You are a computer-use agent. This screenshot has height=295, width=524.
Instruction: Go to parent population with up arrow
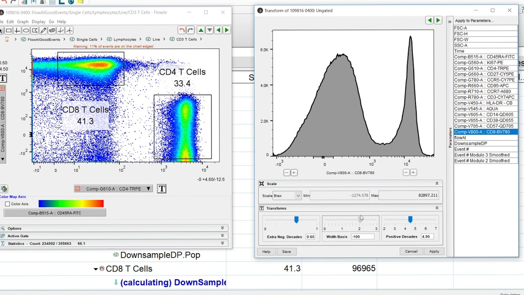tap(201, 30)
